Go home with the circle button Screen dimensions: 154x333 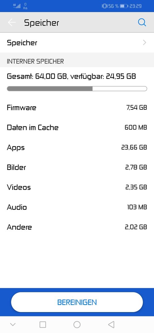pos(77,324)
